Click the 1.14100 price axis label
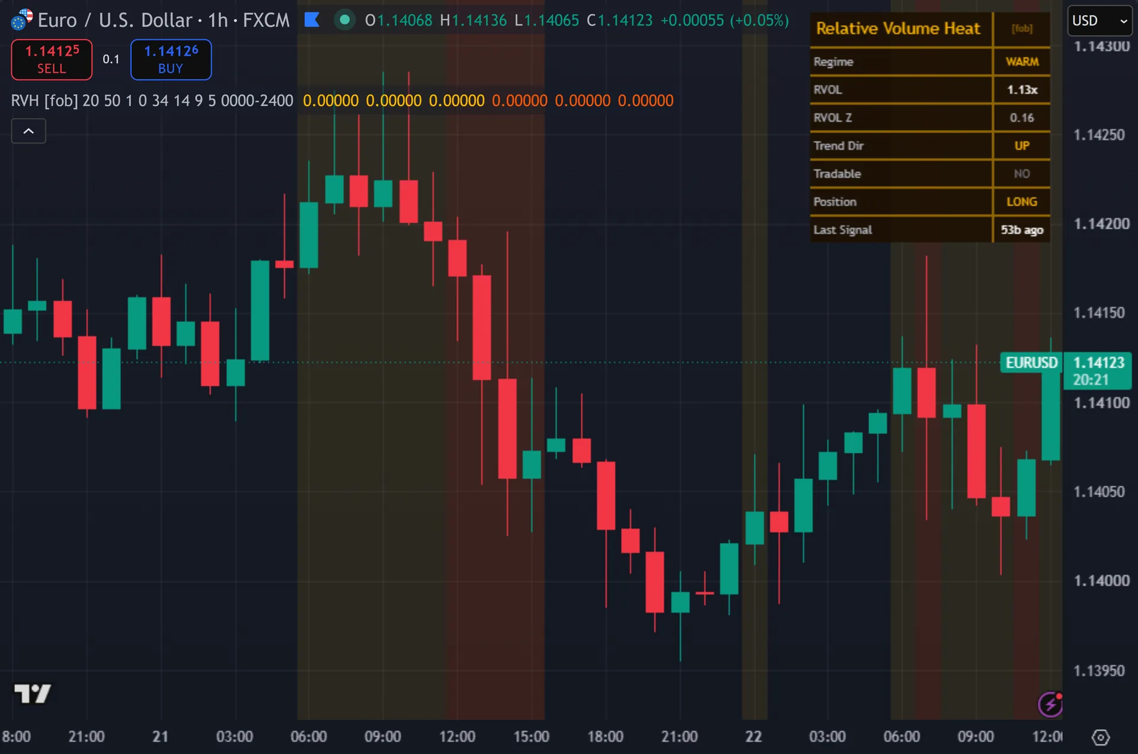Image resolution: width=1138 pixels, height=754 pixels. coord(1102,403)
